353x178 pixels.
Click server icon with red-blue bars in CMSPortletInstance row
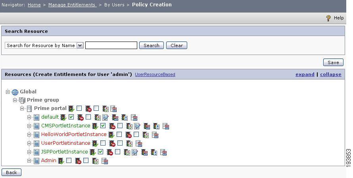(x=166, y=126)
